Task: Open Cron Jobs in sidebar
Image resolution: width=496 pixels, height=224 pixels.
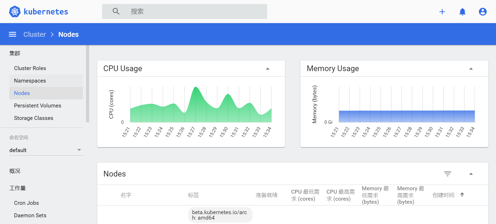Action: [x=26, y=203]
